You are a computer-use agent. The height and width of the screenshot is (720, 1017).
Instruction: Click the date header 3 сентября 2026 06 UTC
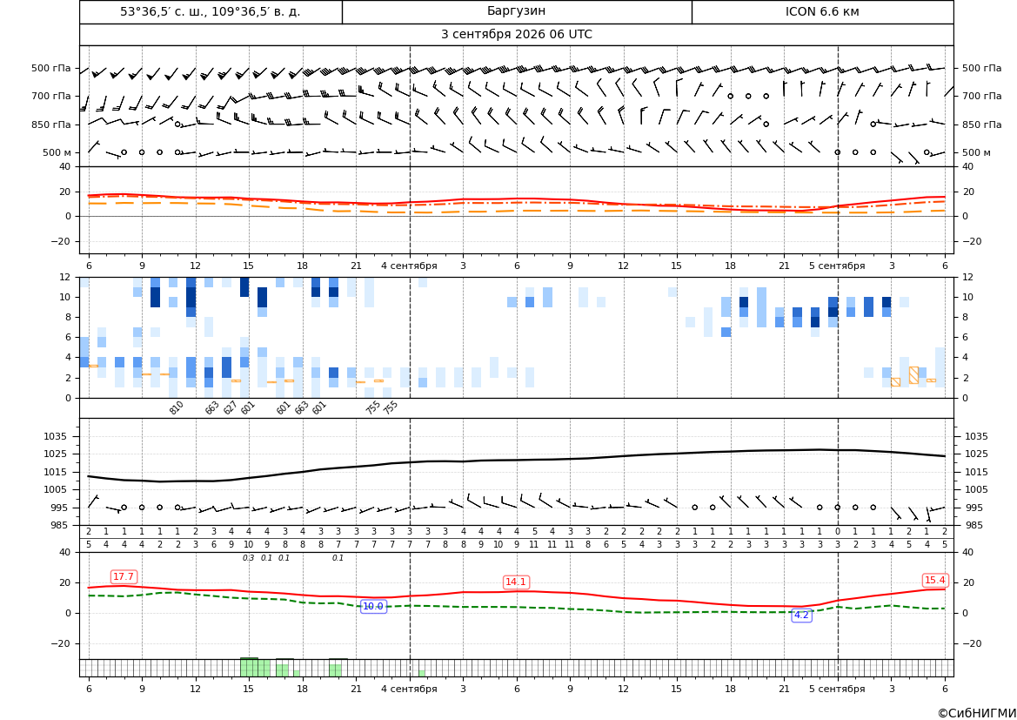(x=516, y=35)
